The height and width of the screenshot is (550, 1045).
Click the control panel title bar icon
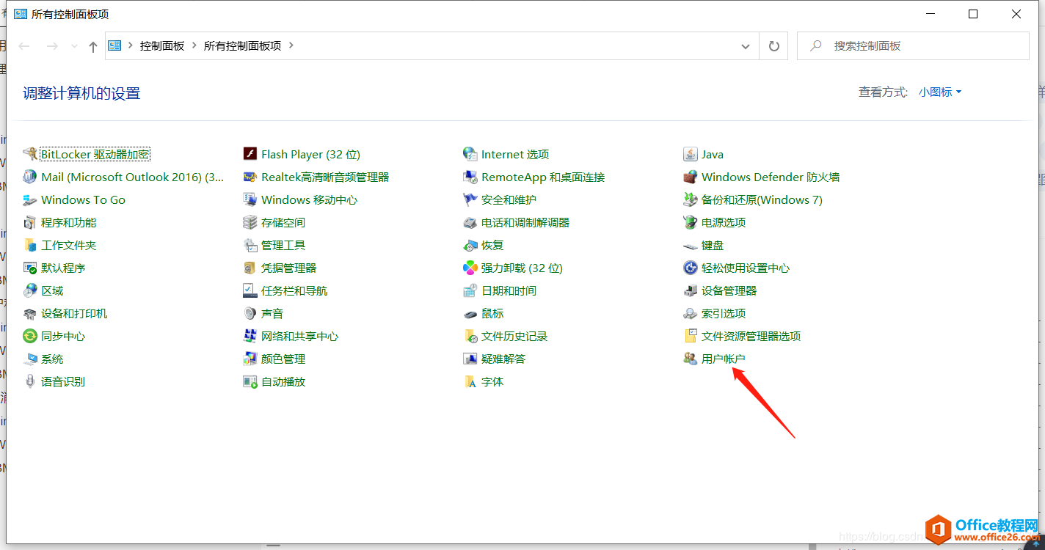(21, 14)
